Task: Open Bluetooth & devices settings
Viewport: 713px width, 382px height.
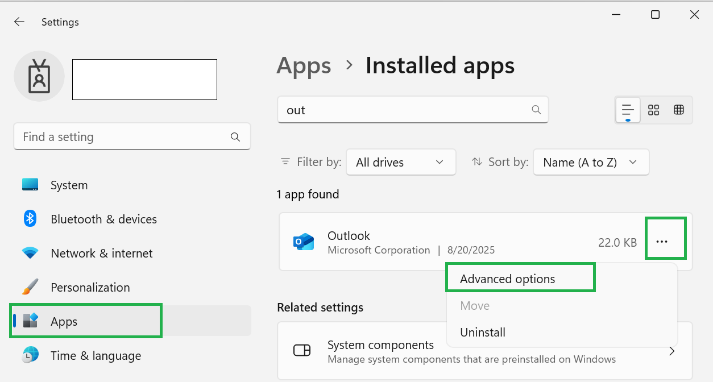Action: coord(132,219)
